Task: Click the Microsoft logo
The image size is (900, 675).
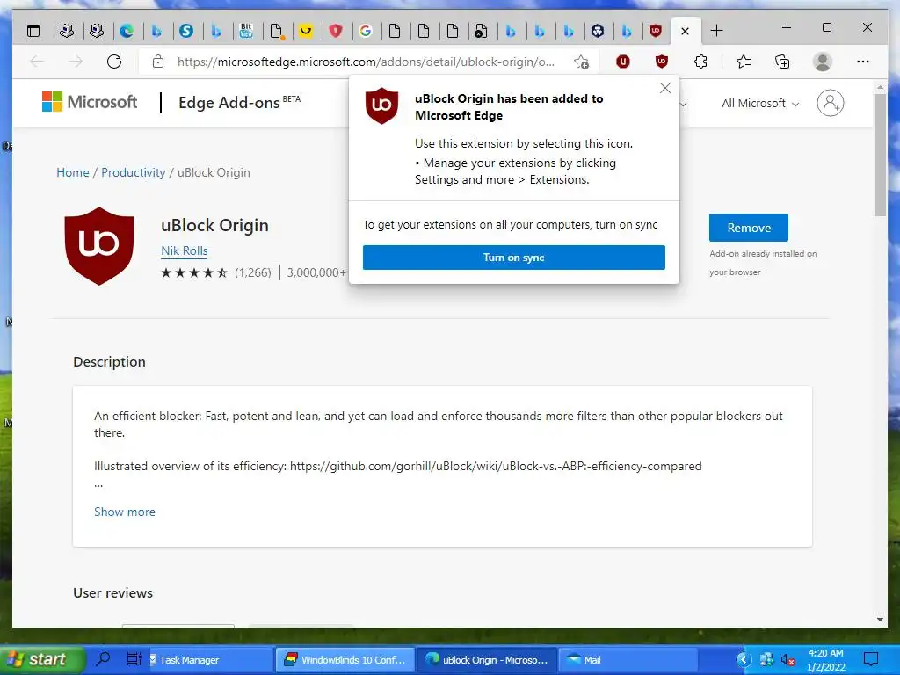Action: click(x=90, y=102)
